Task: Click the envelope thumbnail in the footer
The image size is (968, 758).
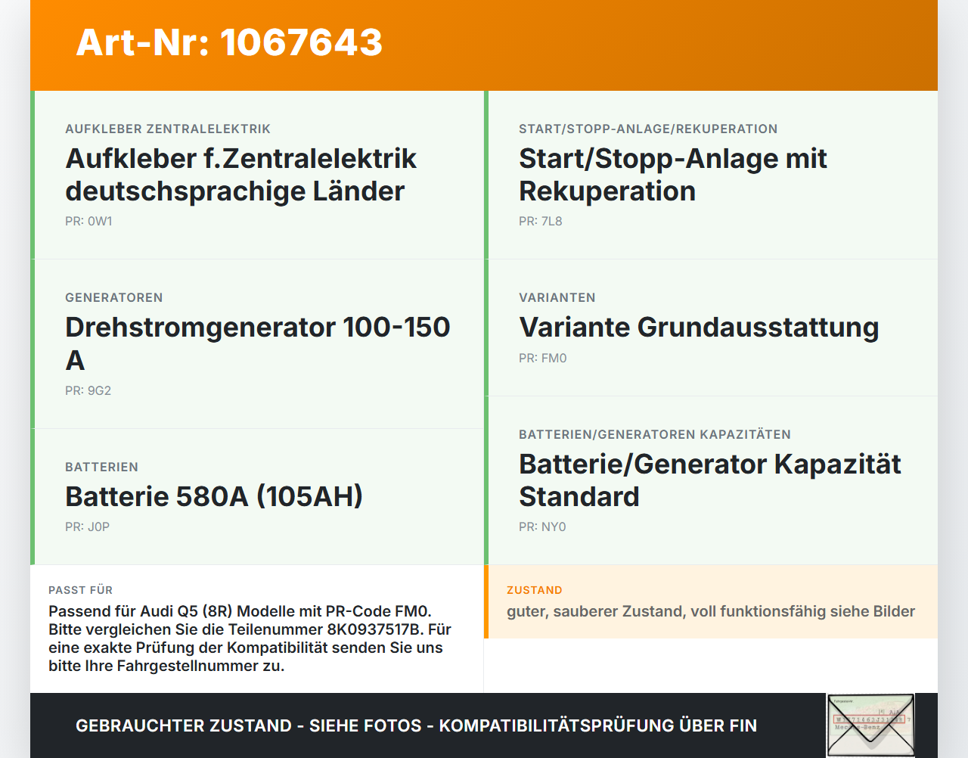Action: click(870, 725)
